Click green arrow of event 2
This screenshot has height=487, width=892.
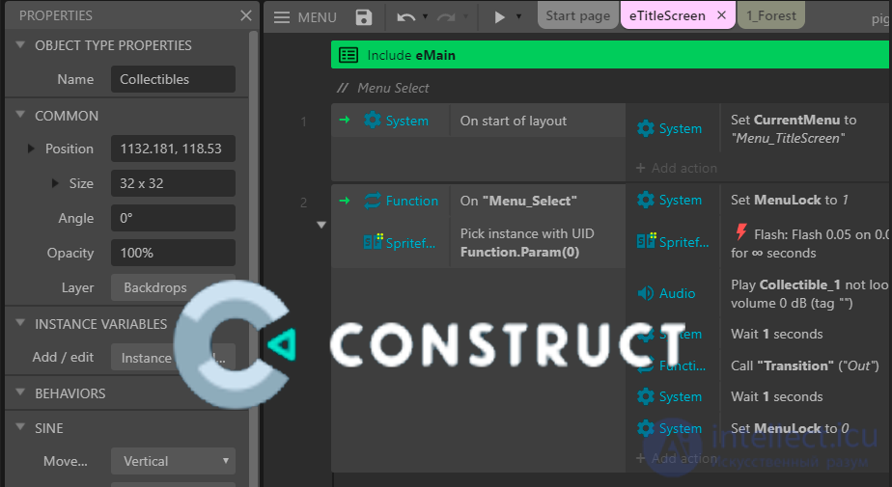point(345,200)
